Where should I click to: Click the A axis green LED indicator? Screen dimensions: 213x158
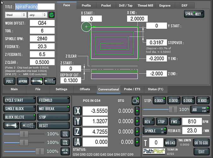pos(137,142)
